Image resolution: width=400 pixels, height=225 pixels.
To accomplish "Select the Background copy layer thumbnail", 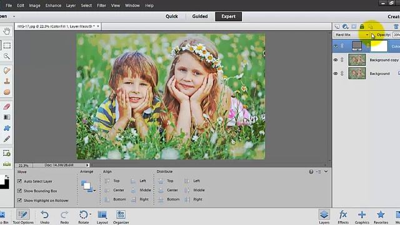I will click(357, 60).
